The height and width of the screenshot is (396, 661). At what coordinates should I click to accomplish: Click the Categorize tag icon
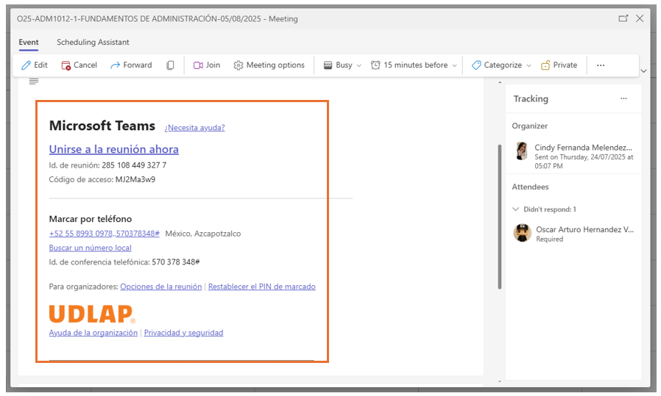[476, 65]
